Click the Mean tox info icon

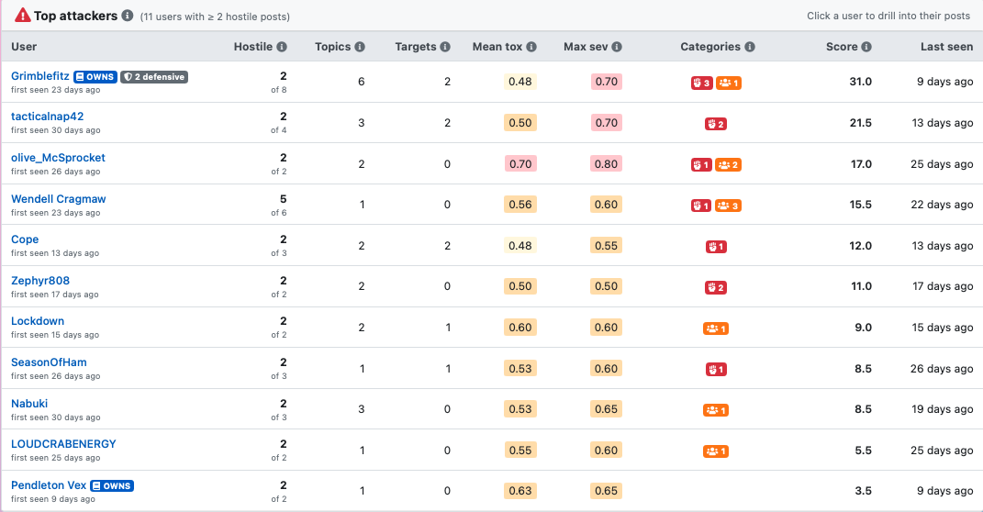531,47
